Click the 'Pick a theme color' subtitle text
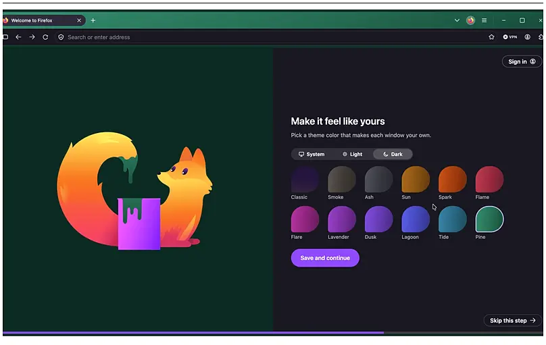This screenshot has width=546, height=345. (x=361, y=135)
